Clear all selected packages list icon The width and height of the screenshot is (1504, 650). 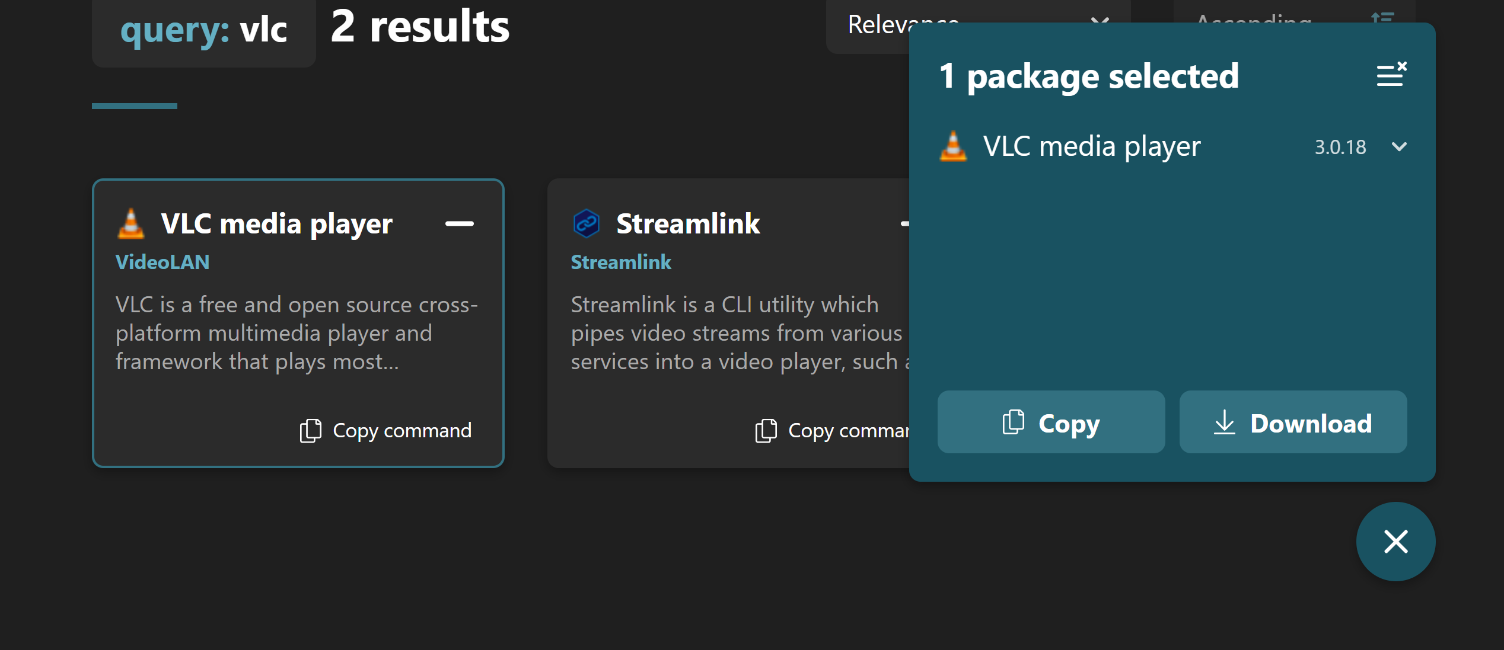(x=1391, y=75)
